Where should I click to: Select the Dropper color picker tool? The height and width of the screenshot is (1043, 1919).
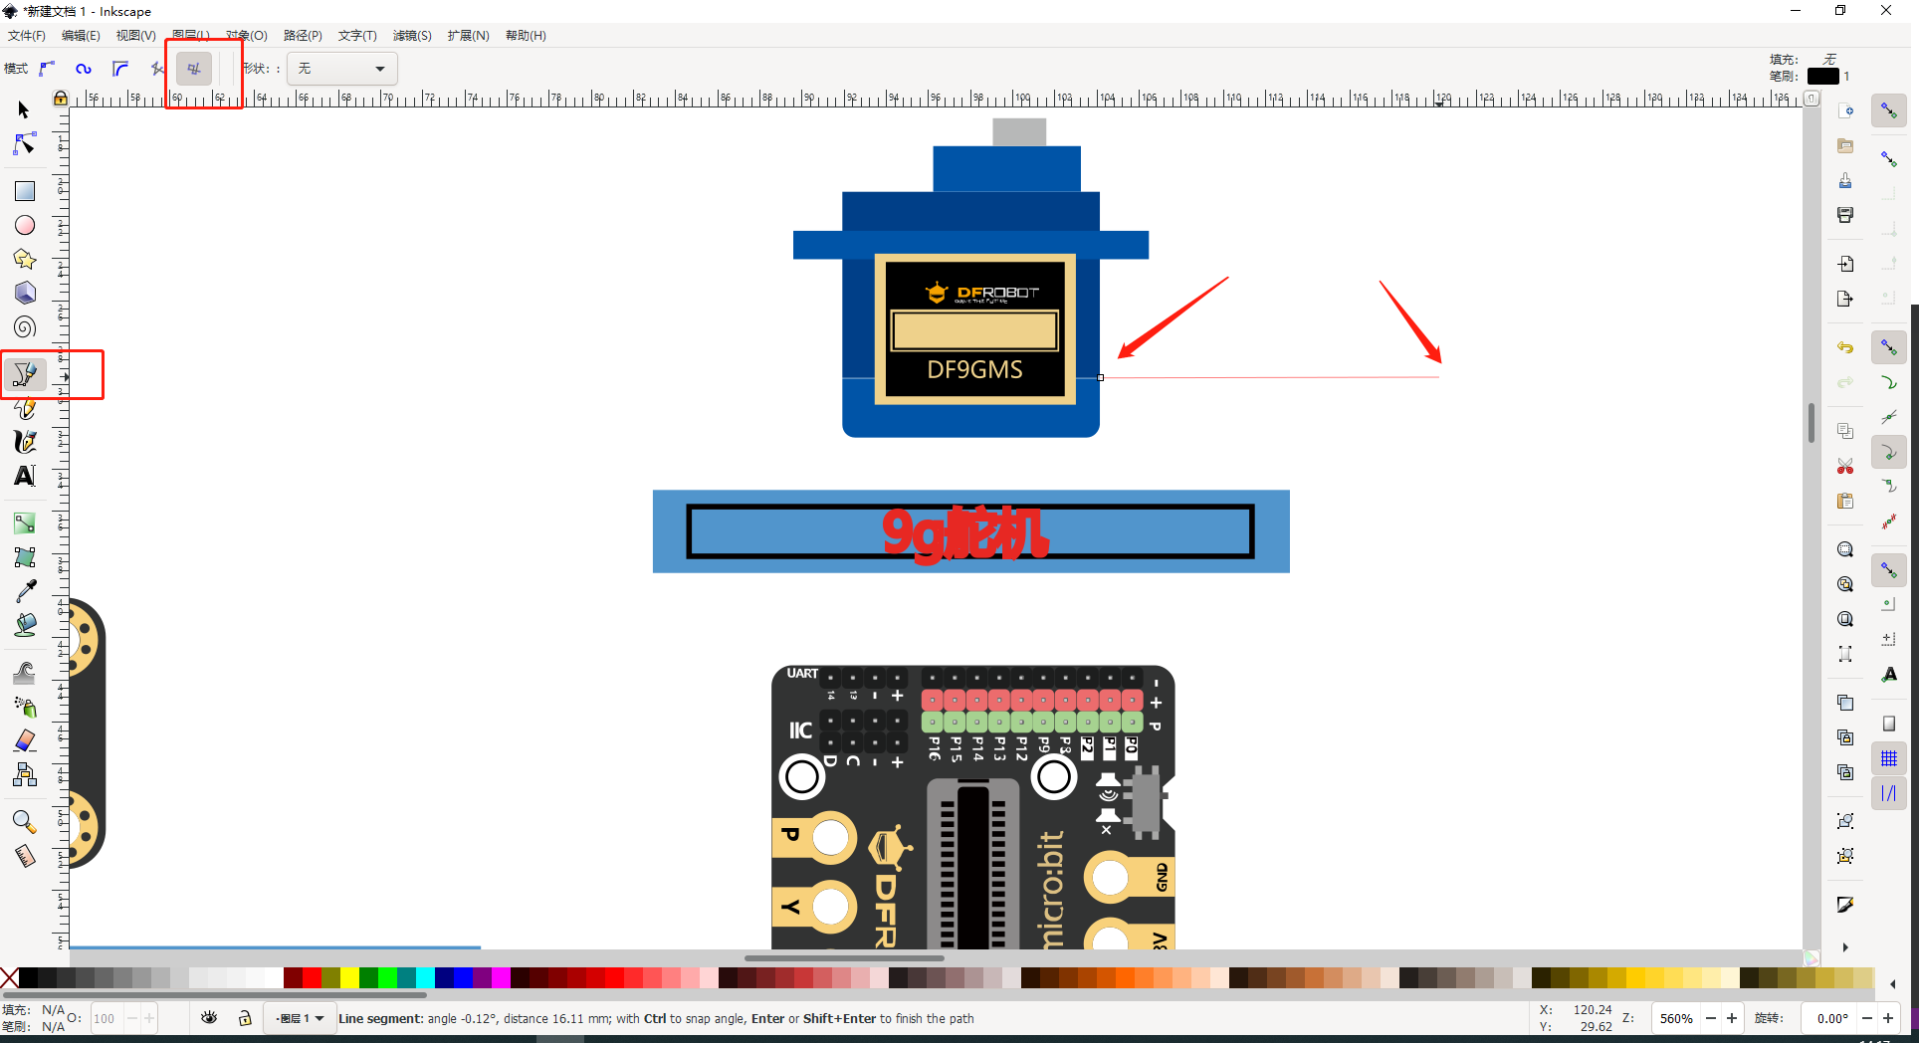(x=24, y=591)
